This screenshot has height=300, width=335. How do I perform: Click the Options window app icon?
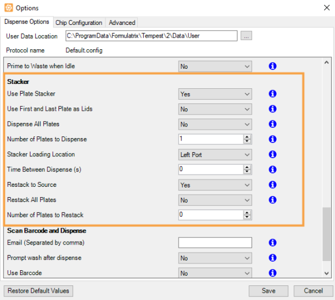[9, 8]
